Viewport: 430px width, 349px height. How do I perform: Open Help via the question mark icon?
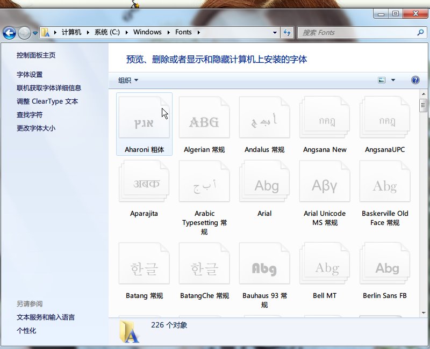click(415, 79)
